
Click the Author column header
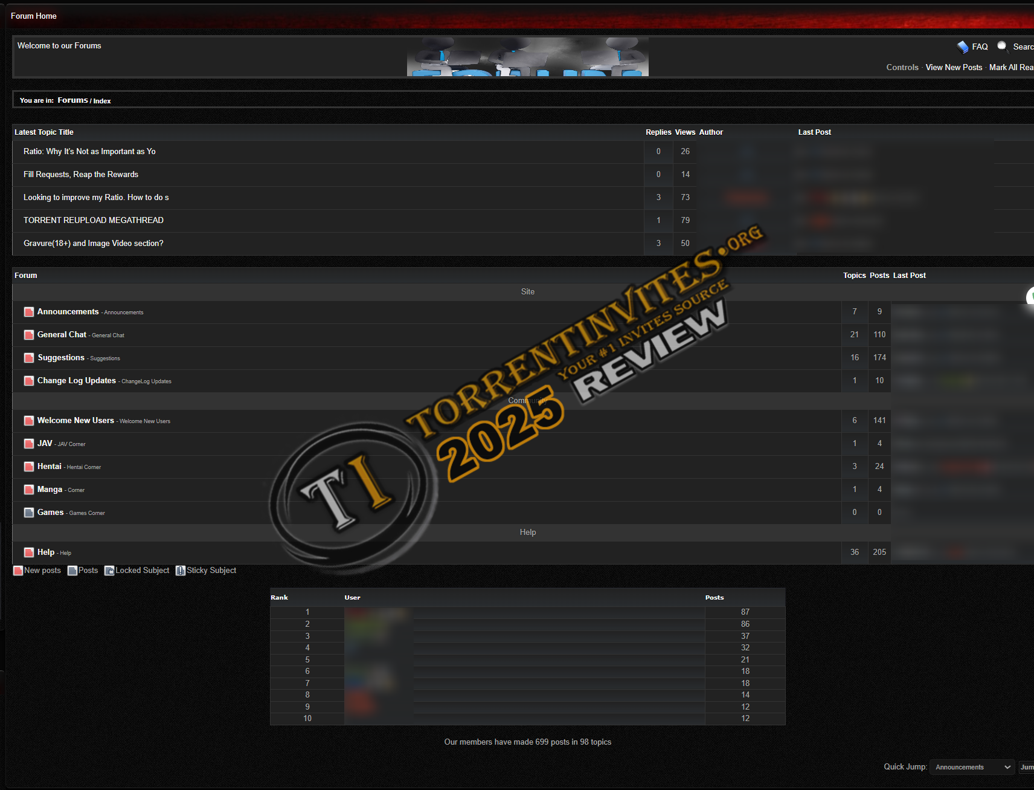coord(711,132)
